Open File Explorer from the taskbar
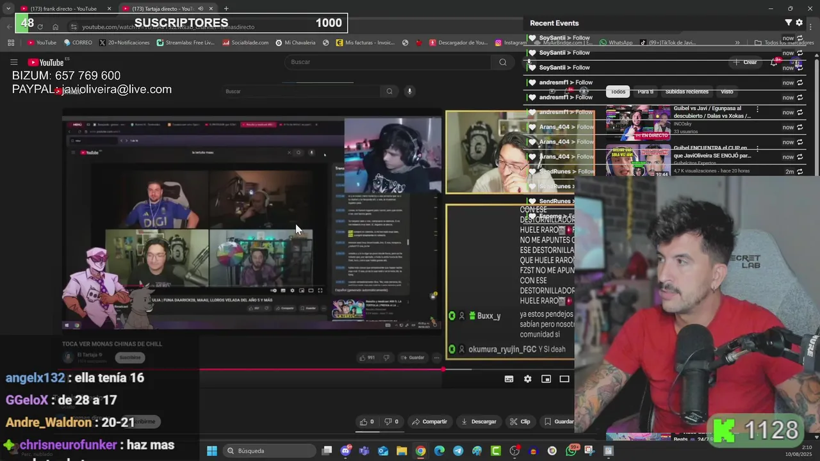Image resolution: width=820 pixels, height=461 pixels. 402,451
